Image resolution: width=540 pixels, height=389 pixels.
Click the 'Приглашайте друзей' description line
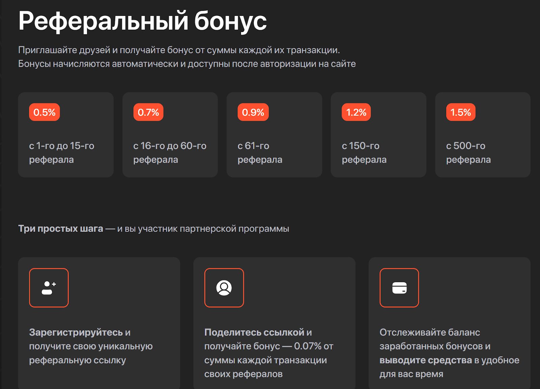[x=179, y=50]
